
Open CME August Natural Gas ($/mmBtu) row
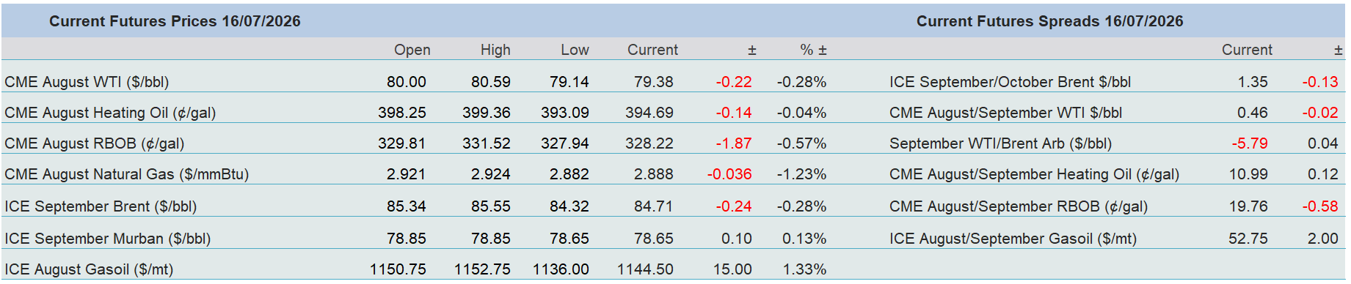coord(416,174)
